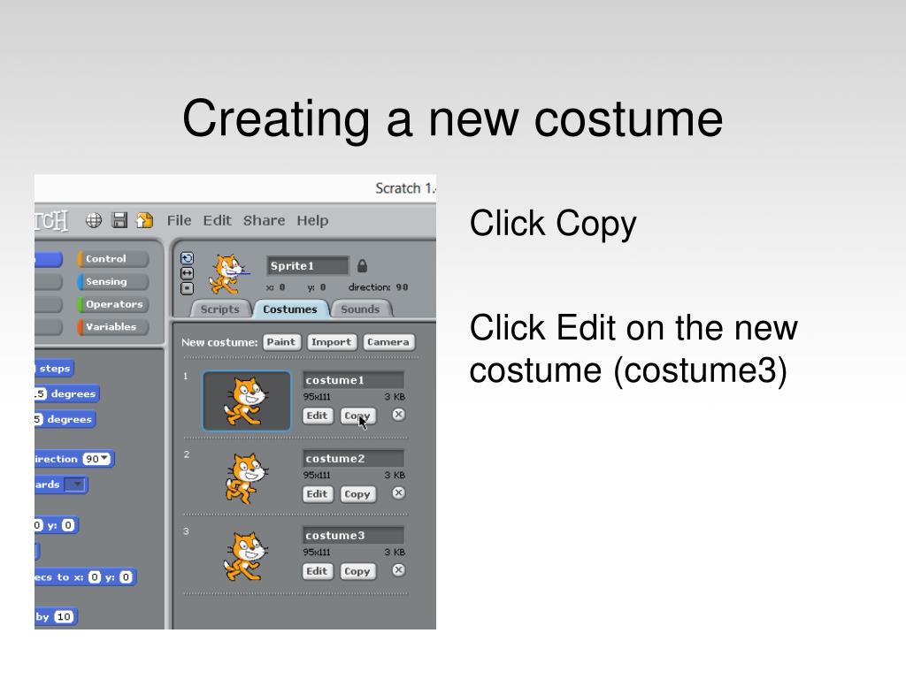
Task: Delete costume1 with its X icon
Action: click(398, 415)
